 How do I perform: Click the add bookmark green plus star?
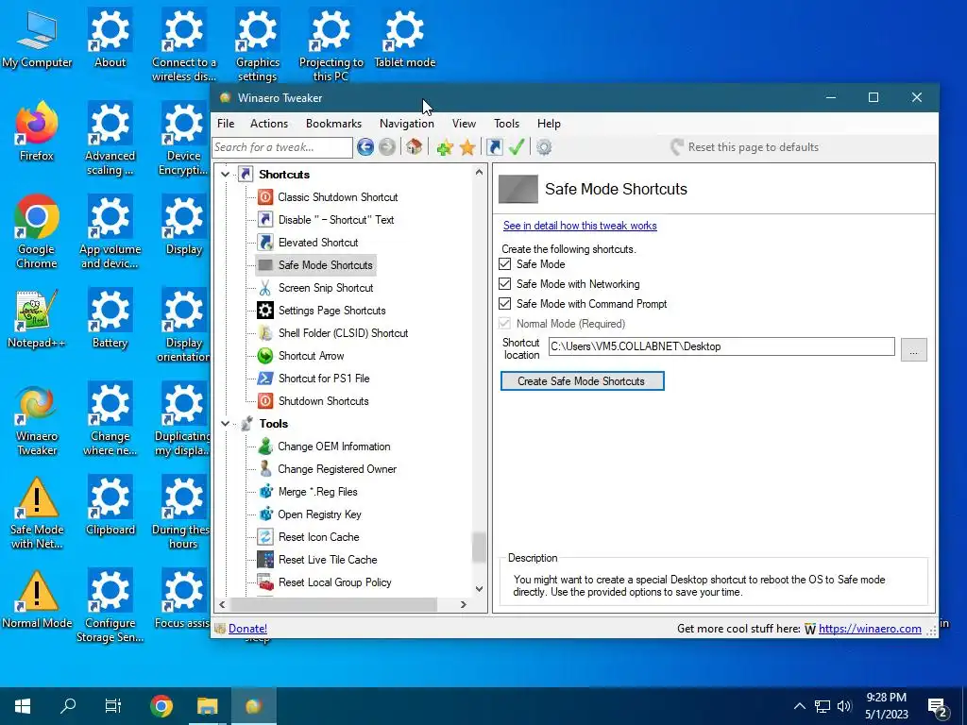point(445,147)
